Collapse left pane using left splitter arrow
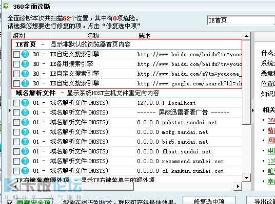Viewport: 275px width, 204px height. [x=9, y=110]
